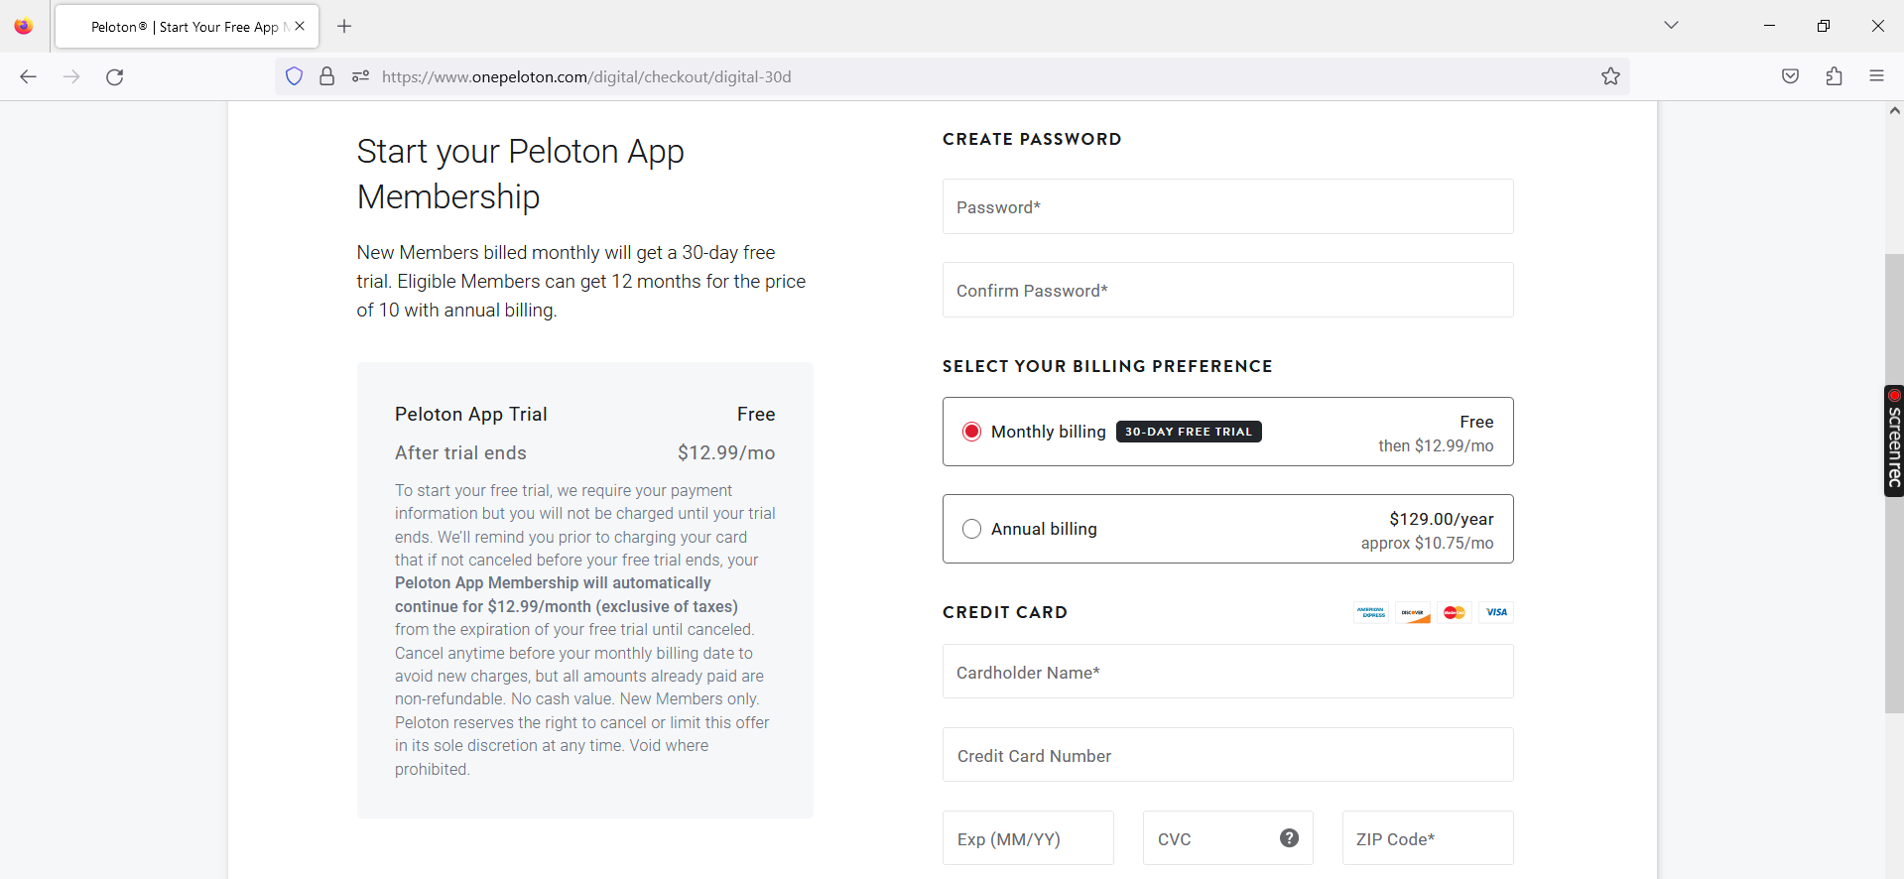Viewport: 1904px width, 879px height.
Task: Click the tracking protection shield icon
Action: (293, 76)
